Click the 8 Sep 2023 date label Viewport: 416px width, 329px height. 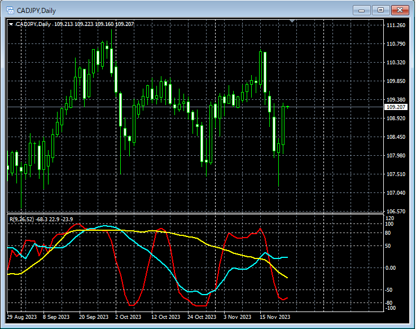(56, 317)
